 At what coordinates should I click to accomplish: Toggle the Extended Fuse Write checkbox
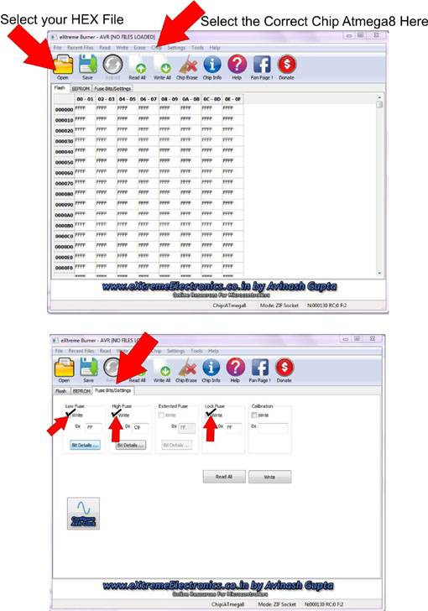(161, 415)
